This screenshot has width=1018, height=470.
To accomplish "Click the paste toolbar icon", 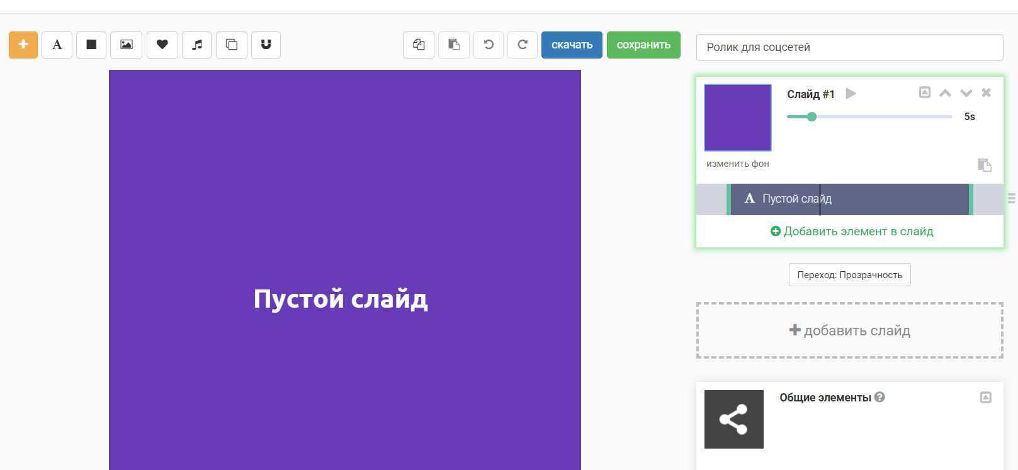I will click(x=454, y=45).
